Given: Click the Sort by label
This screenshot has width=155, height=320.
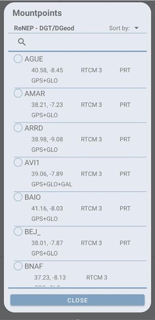Looking at the screenshot, I should [119, 28].
